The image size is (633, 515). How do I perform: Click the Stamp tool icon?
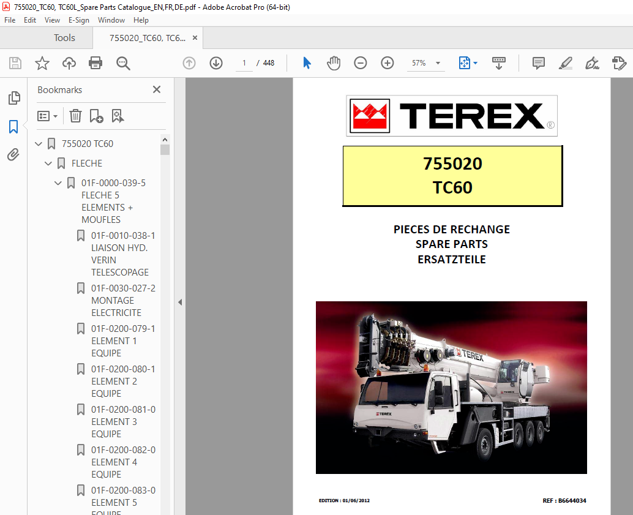click(x=619, y=63)
